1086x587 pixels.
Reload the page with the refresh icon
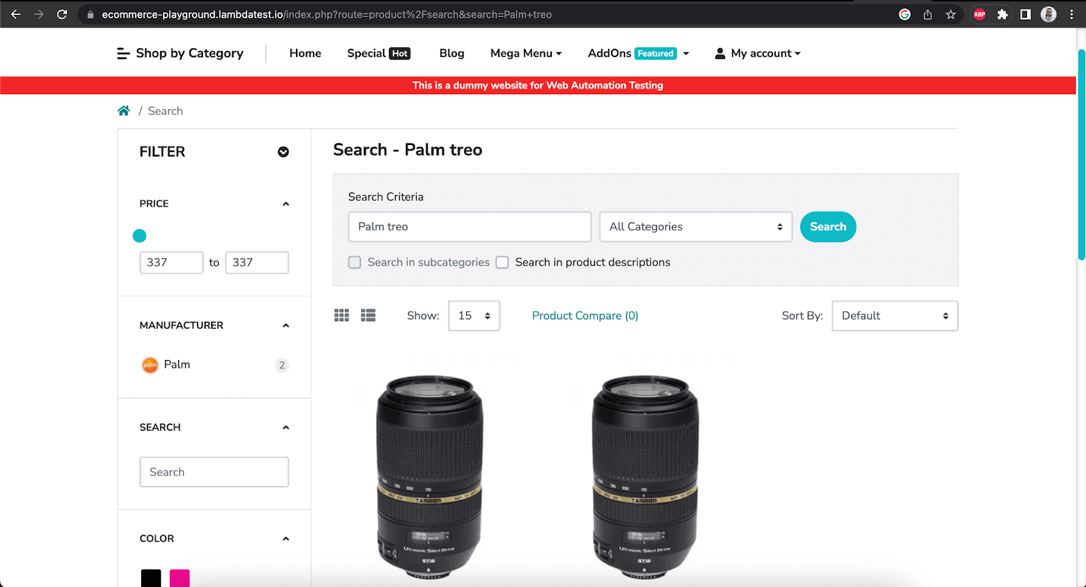click(x=62, y=14)
